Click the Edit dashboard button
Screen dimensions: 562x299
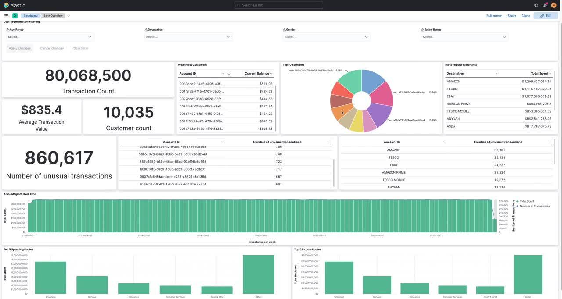[546, 16]
